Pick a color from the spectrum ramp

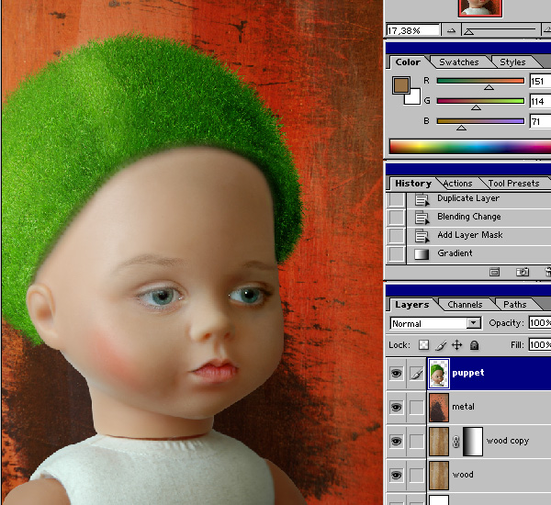pyautogui.click(x=470, y=146)
